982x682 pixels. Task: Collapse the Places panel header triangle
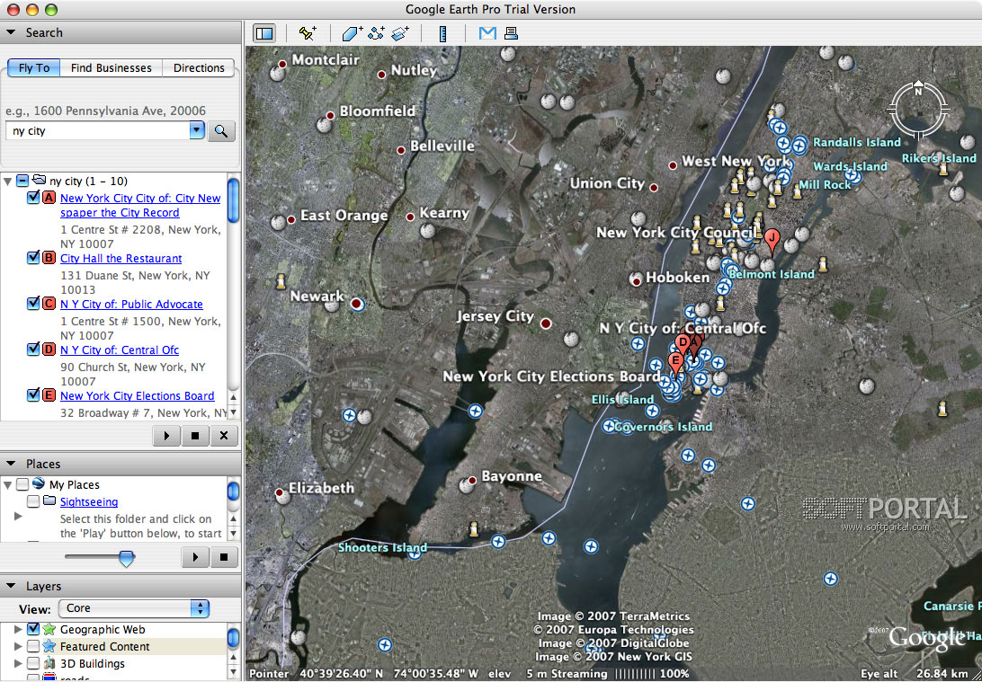click(12, 464)
